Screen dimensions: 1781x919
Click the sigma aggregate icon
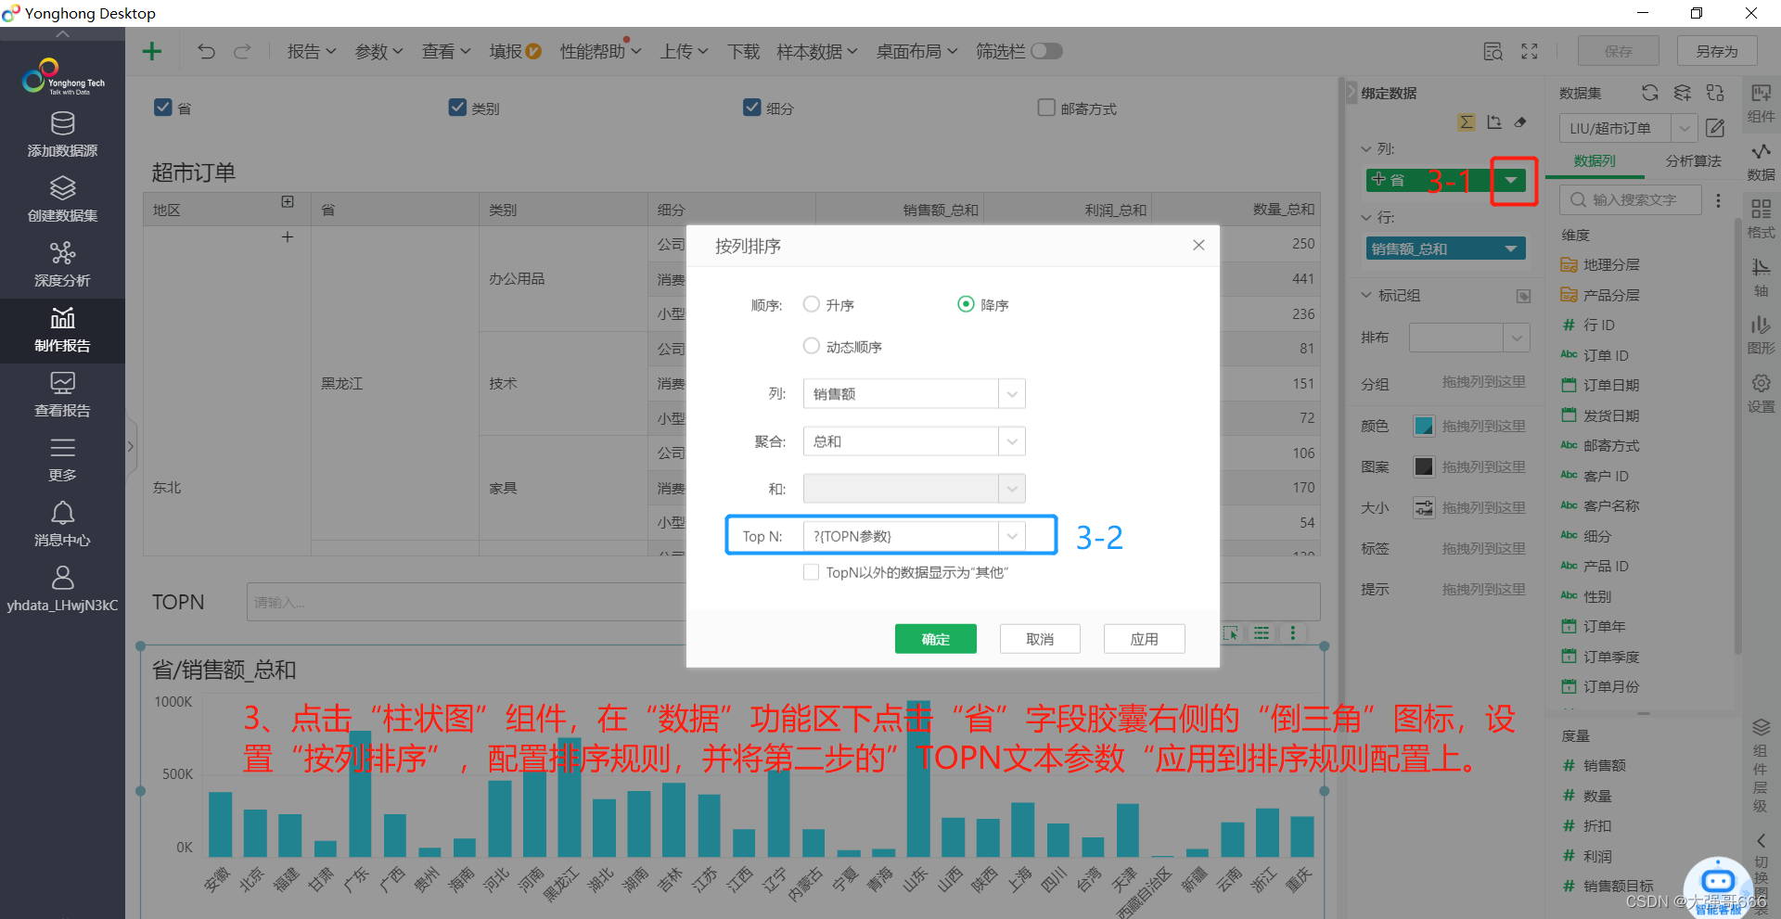tap(1467, 122)
